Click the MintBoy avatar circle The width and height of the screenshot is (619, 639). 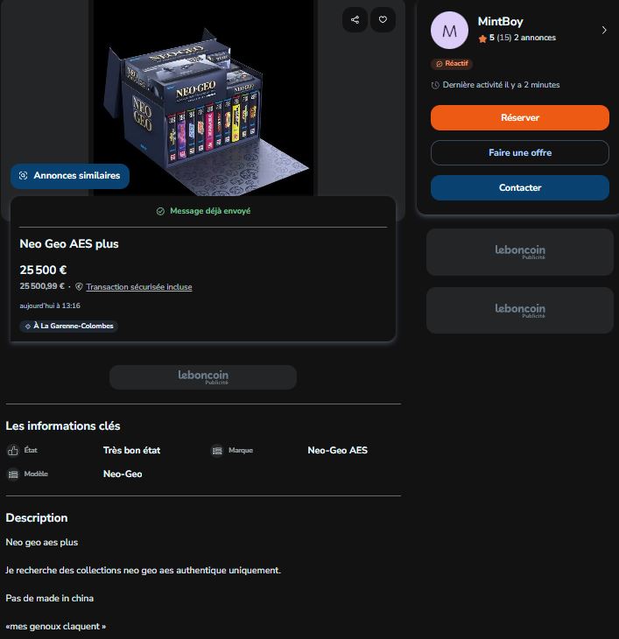(449, 30)
